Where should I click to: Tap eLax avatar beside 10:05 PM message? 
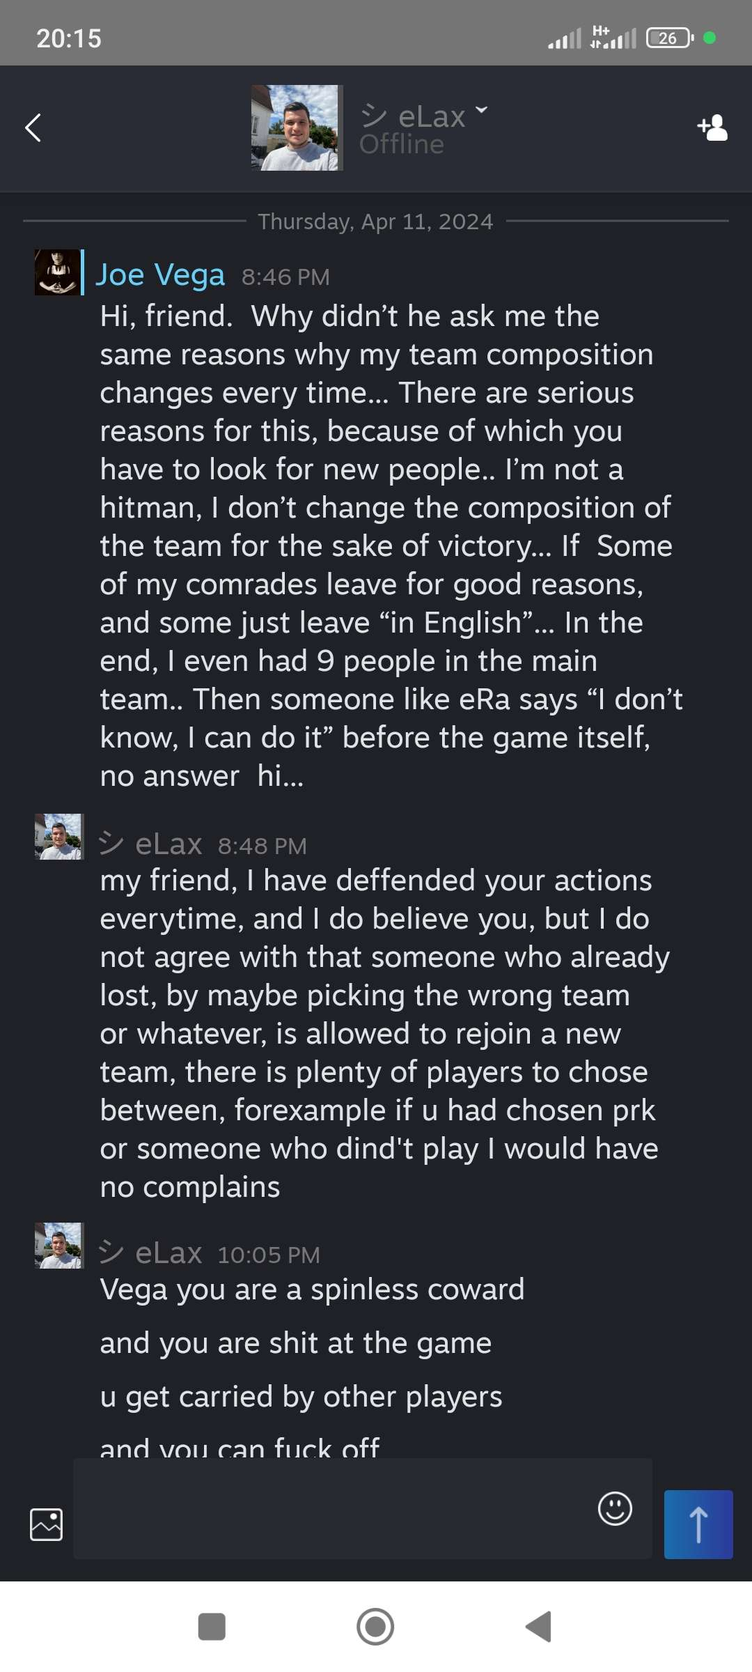(58, 1246)
